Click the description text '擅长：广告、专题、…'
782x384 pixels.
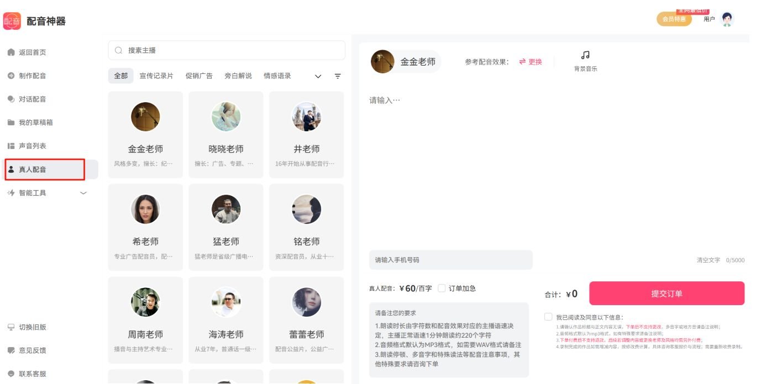click(x=224, y=164)
